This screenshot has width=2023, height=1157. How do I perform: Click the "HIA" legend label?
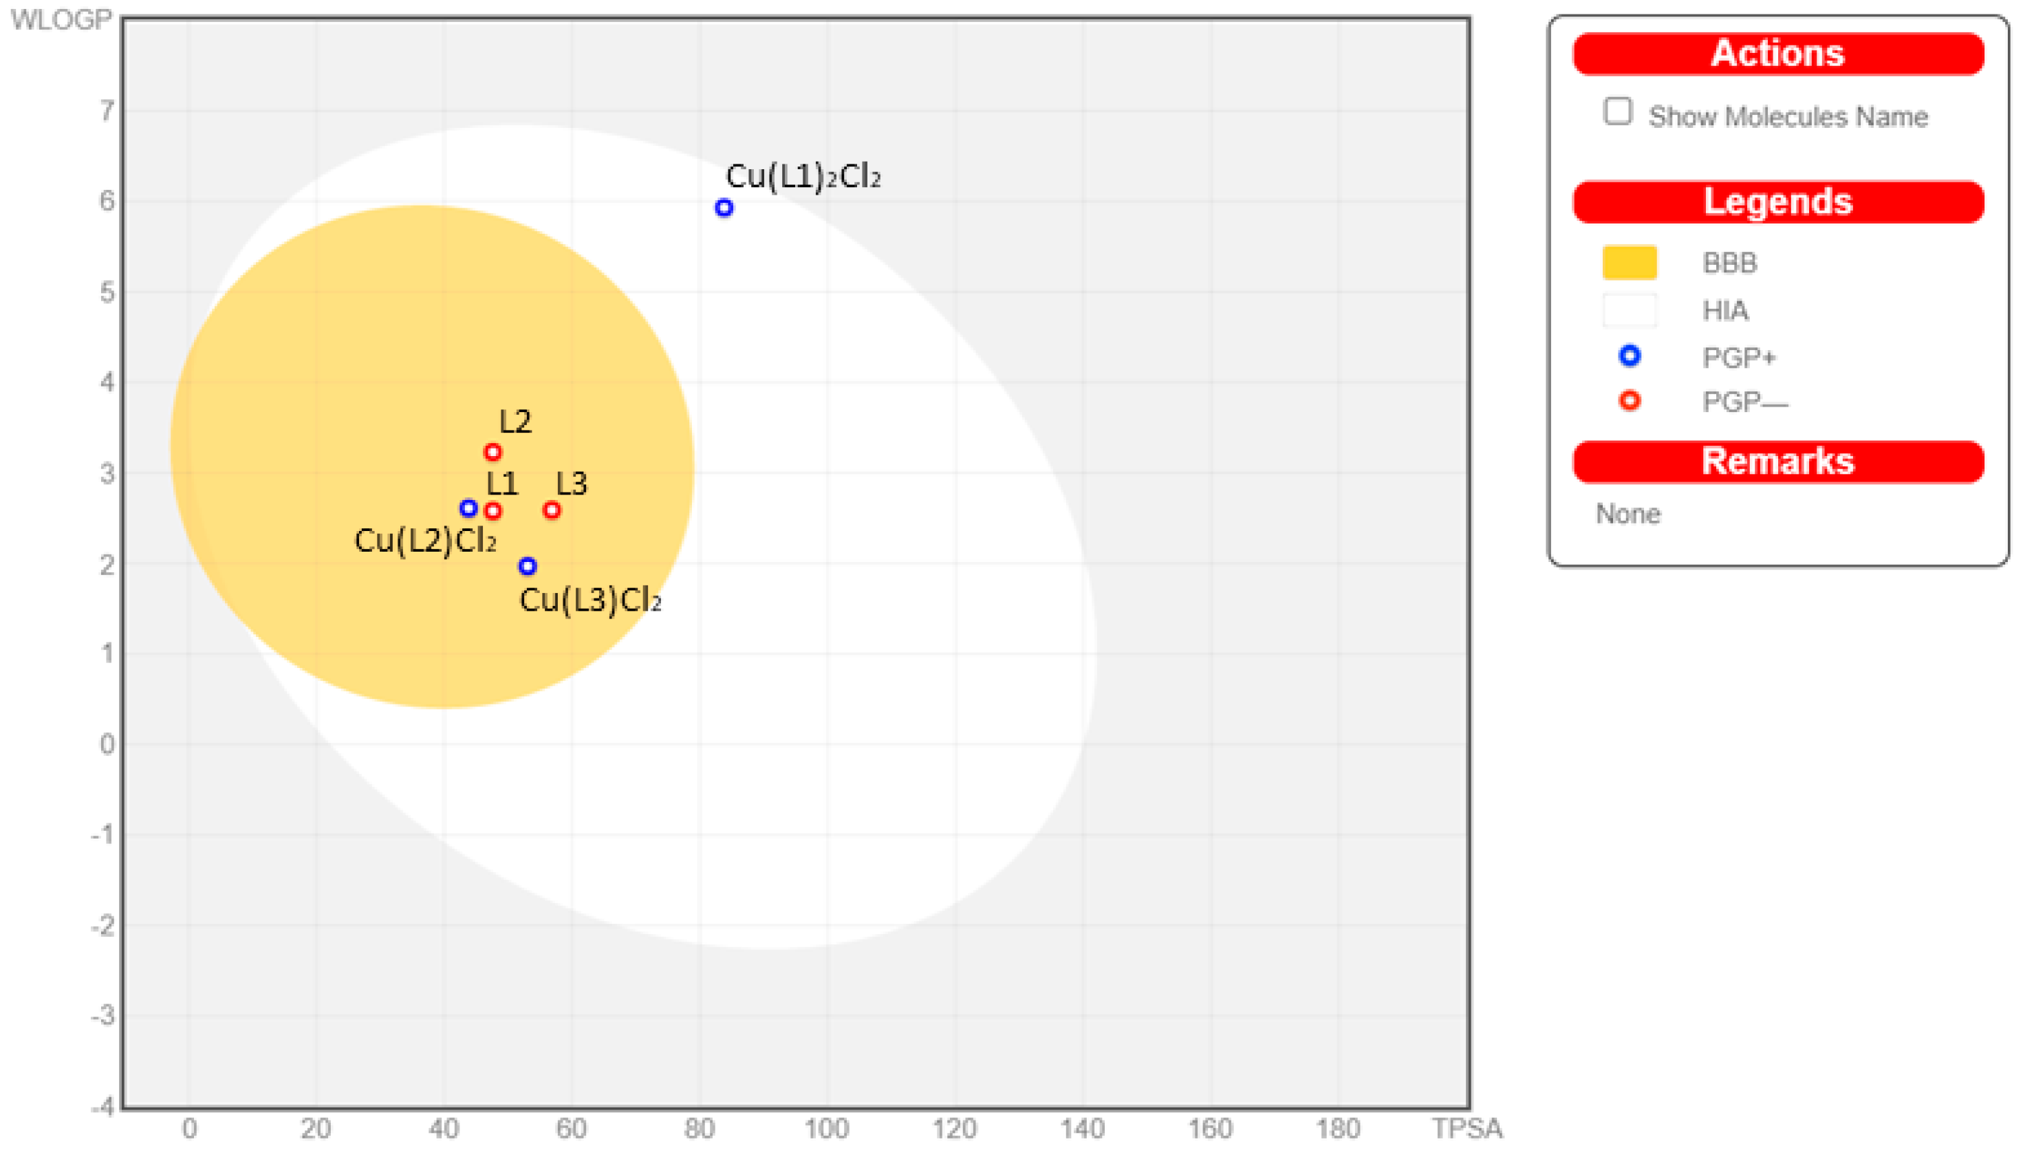1725,310
